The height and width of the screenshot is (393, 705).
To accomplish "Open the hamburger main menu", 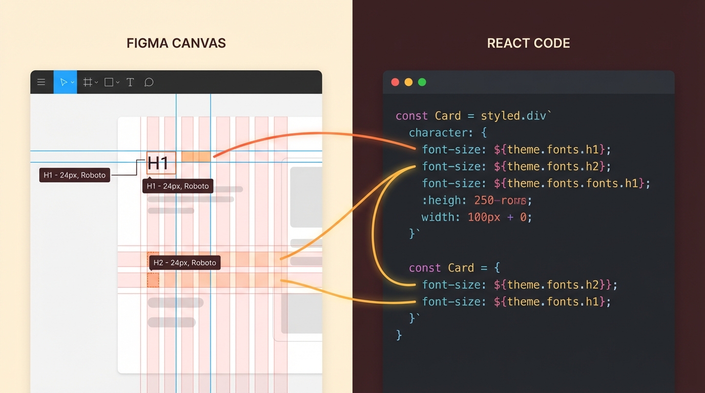I will pyautogui.click(x=42, y=82).
